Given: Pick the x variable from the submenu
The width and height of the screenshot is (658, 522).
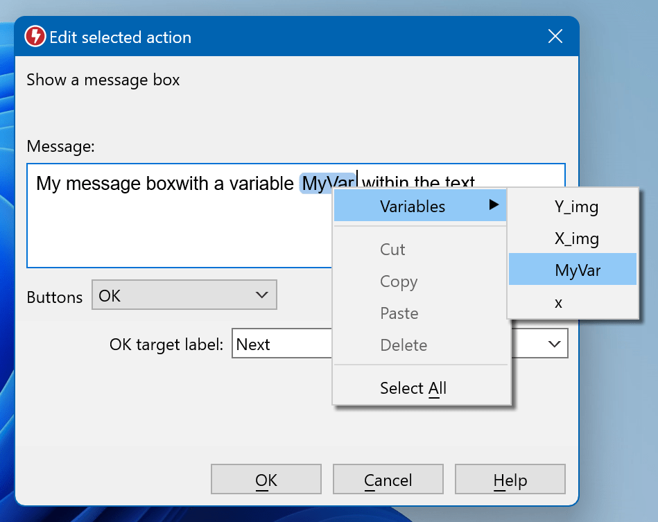Looking at the screenshot, I should pyautogui.click(x=559, y=303).
